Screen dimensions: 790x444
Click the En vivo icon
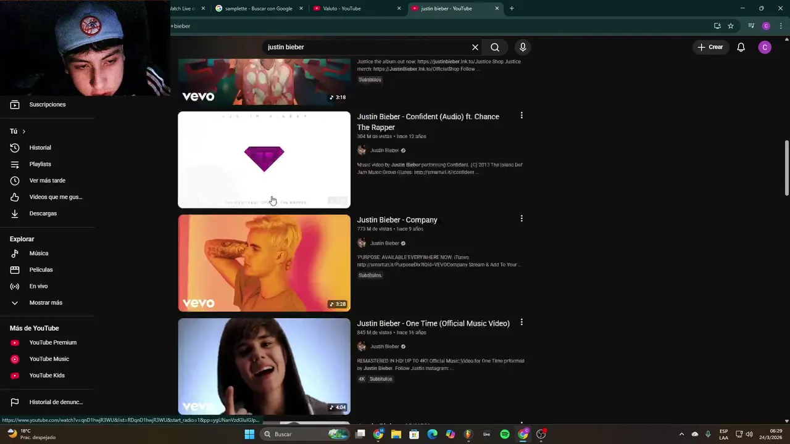(x=15, y=286)
